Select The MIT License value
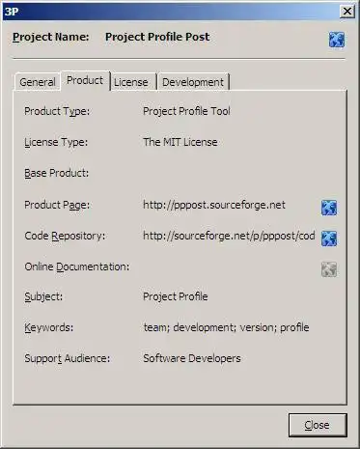360x449 pixels. (180, 142)
